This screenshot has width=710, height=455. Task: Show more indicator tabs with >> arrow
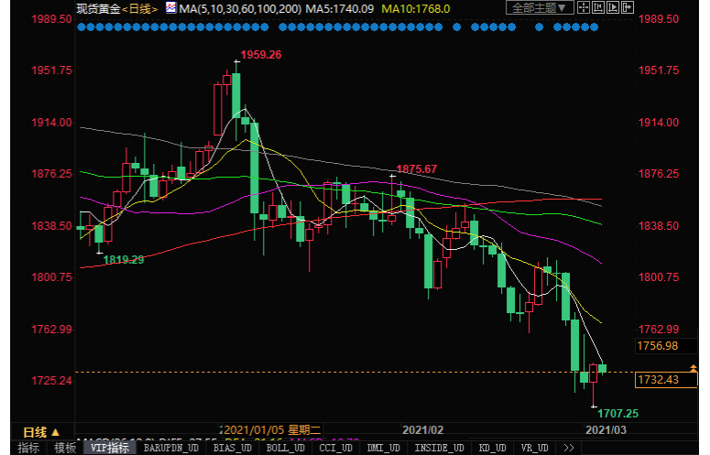pyautogui.click(x=569, y=448)
